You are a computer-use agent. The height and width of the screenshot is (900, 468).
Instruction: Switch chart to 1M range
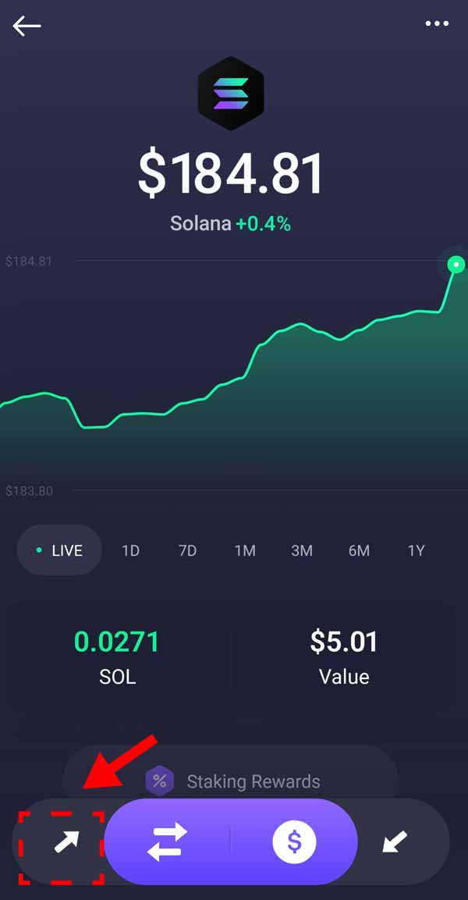[245, 550]
